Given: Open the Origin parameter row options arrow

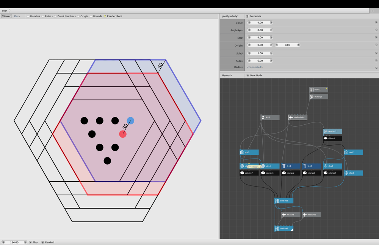Looking at the screenshot, I should pyautogui.click(x=376, y=45).
